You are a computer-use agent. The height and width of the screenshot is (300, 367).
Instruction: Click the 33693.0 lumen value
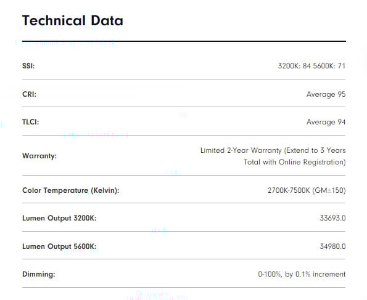click(x=332, y=218)
